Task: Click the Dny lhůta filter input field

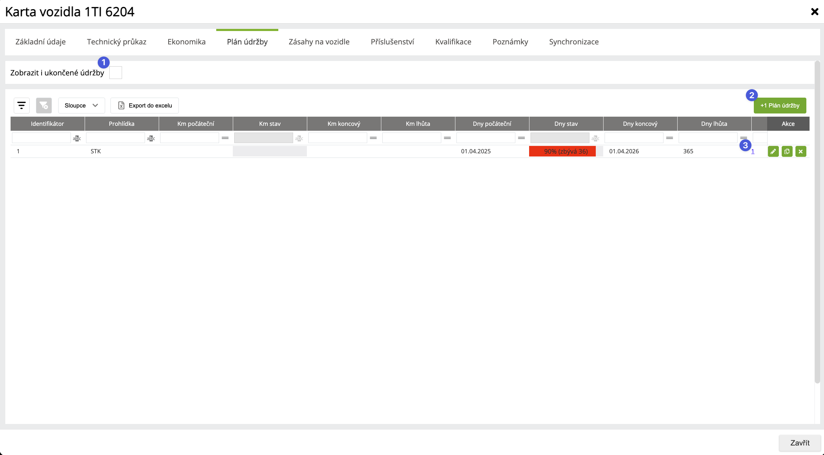Action: tap(708, 138)
